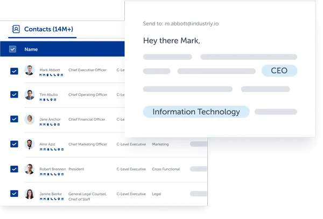Click the address book icon beside Contacts
The image size is (323, 219).
point(16,29)
